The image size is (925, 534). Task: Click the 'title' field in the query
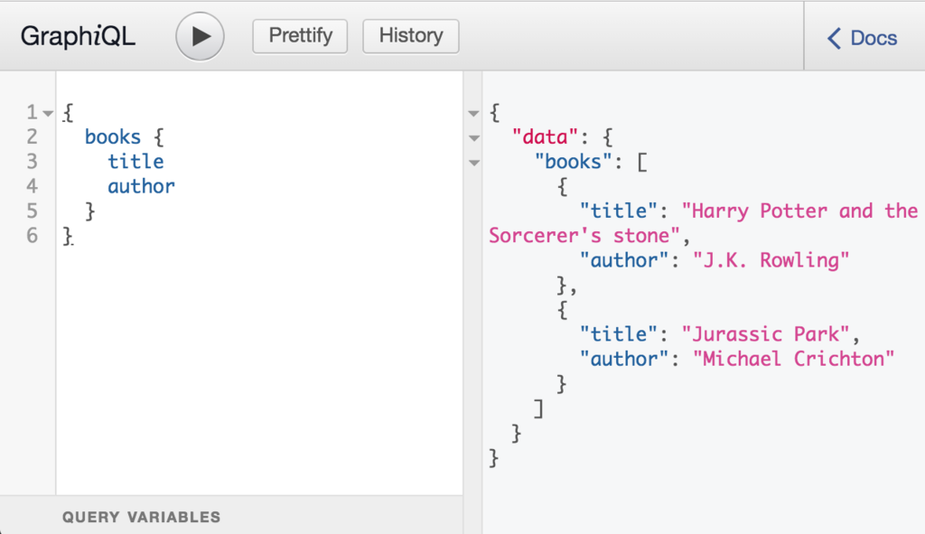[x=135, y=162]
